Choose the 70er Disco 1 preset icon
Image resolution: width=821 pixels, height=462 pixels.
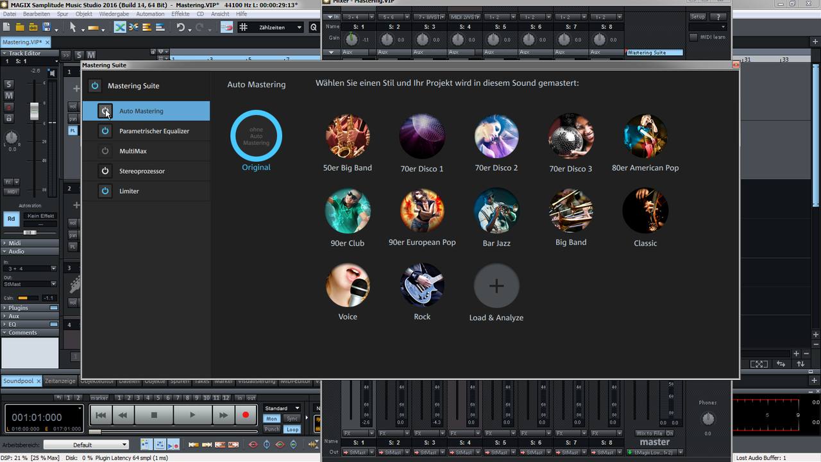[422, 136]
